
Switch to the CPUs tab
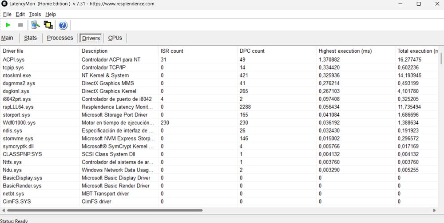pyautogui.click(x=115, y=38)
